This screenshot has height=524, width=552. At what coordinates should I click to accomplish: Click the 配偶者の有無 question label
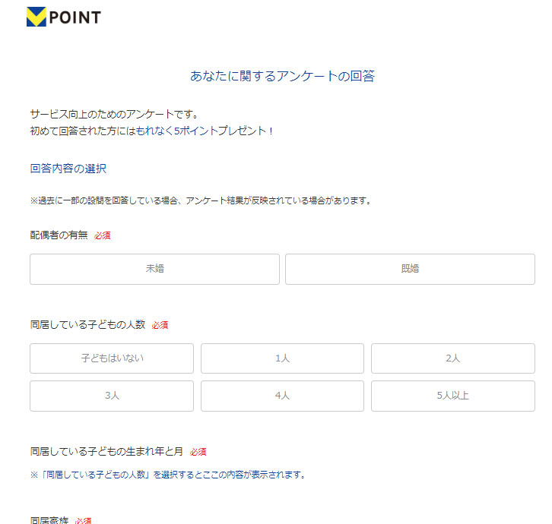click(x=59, y=235)
